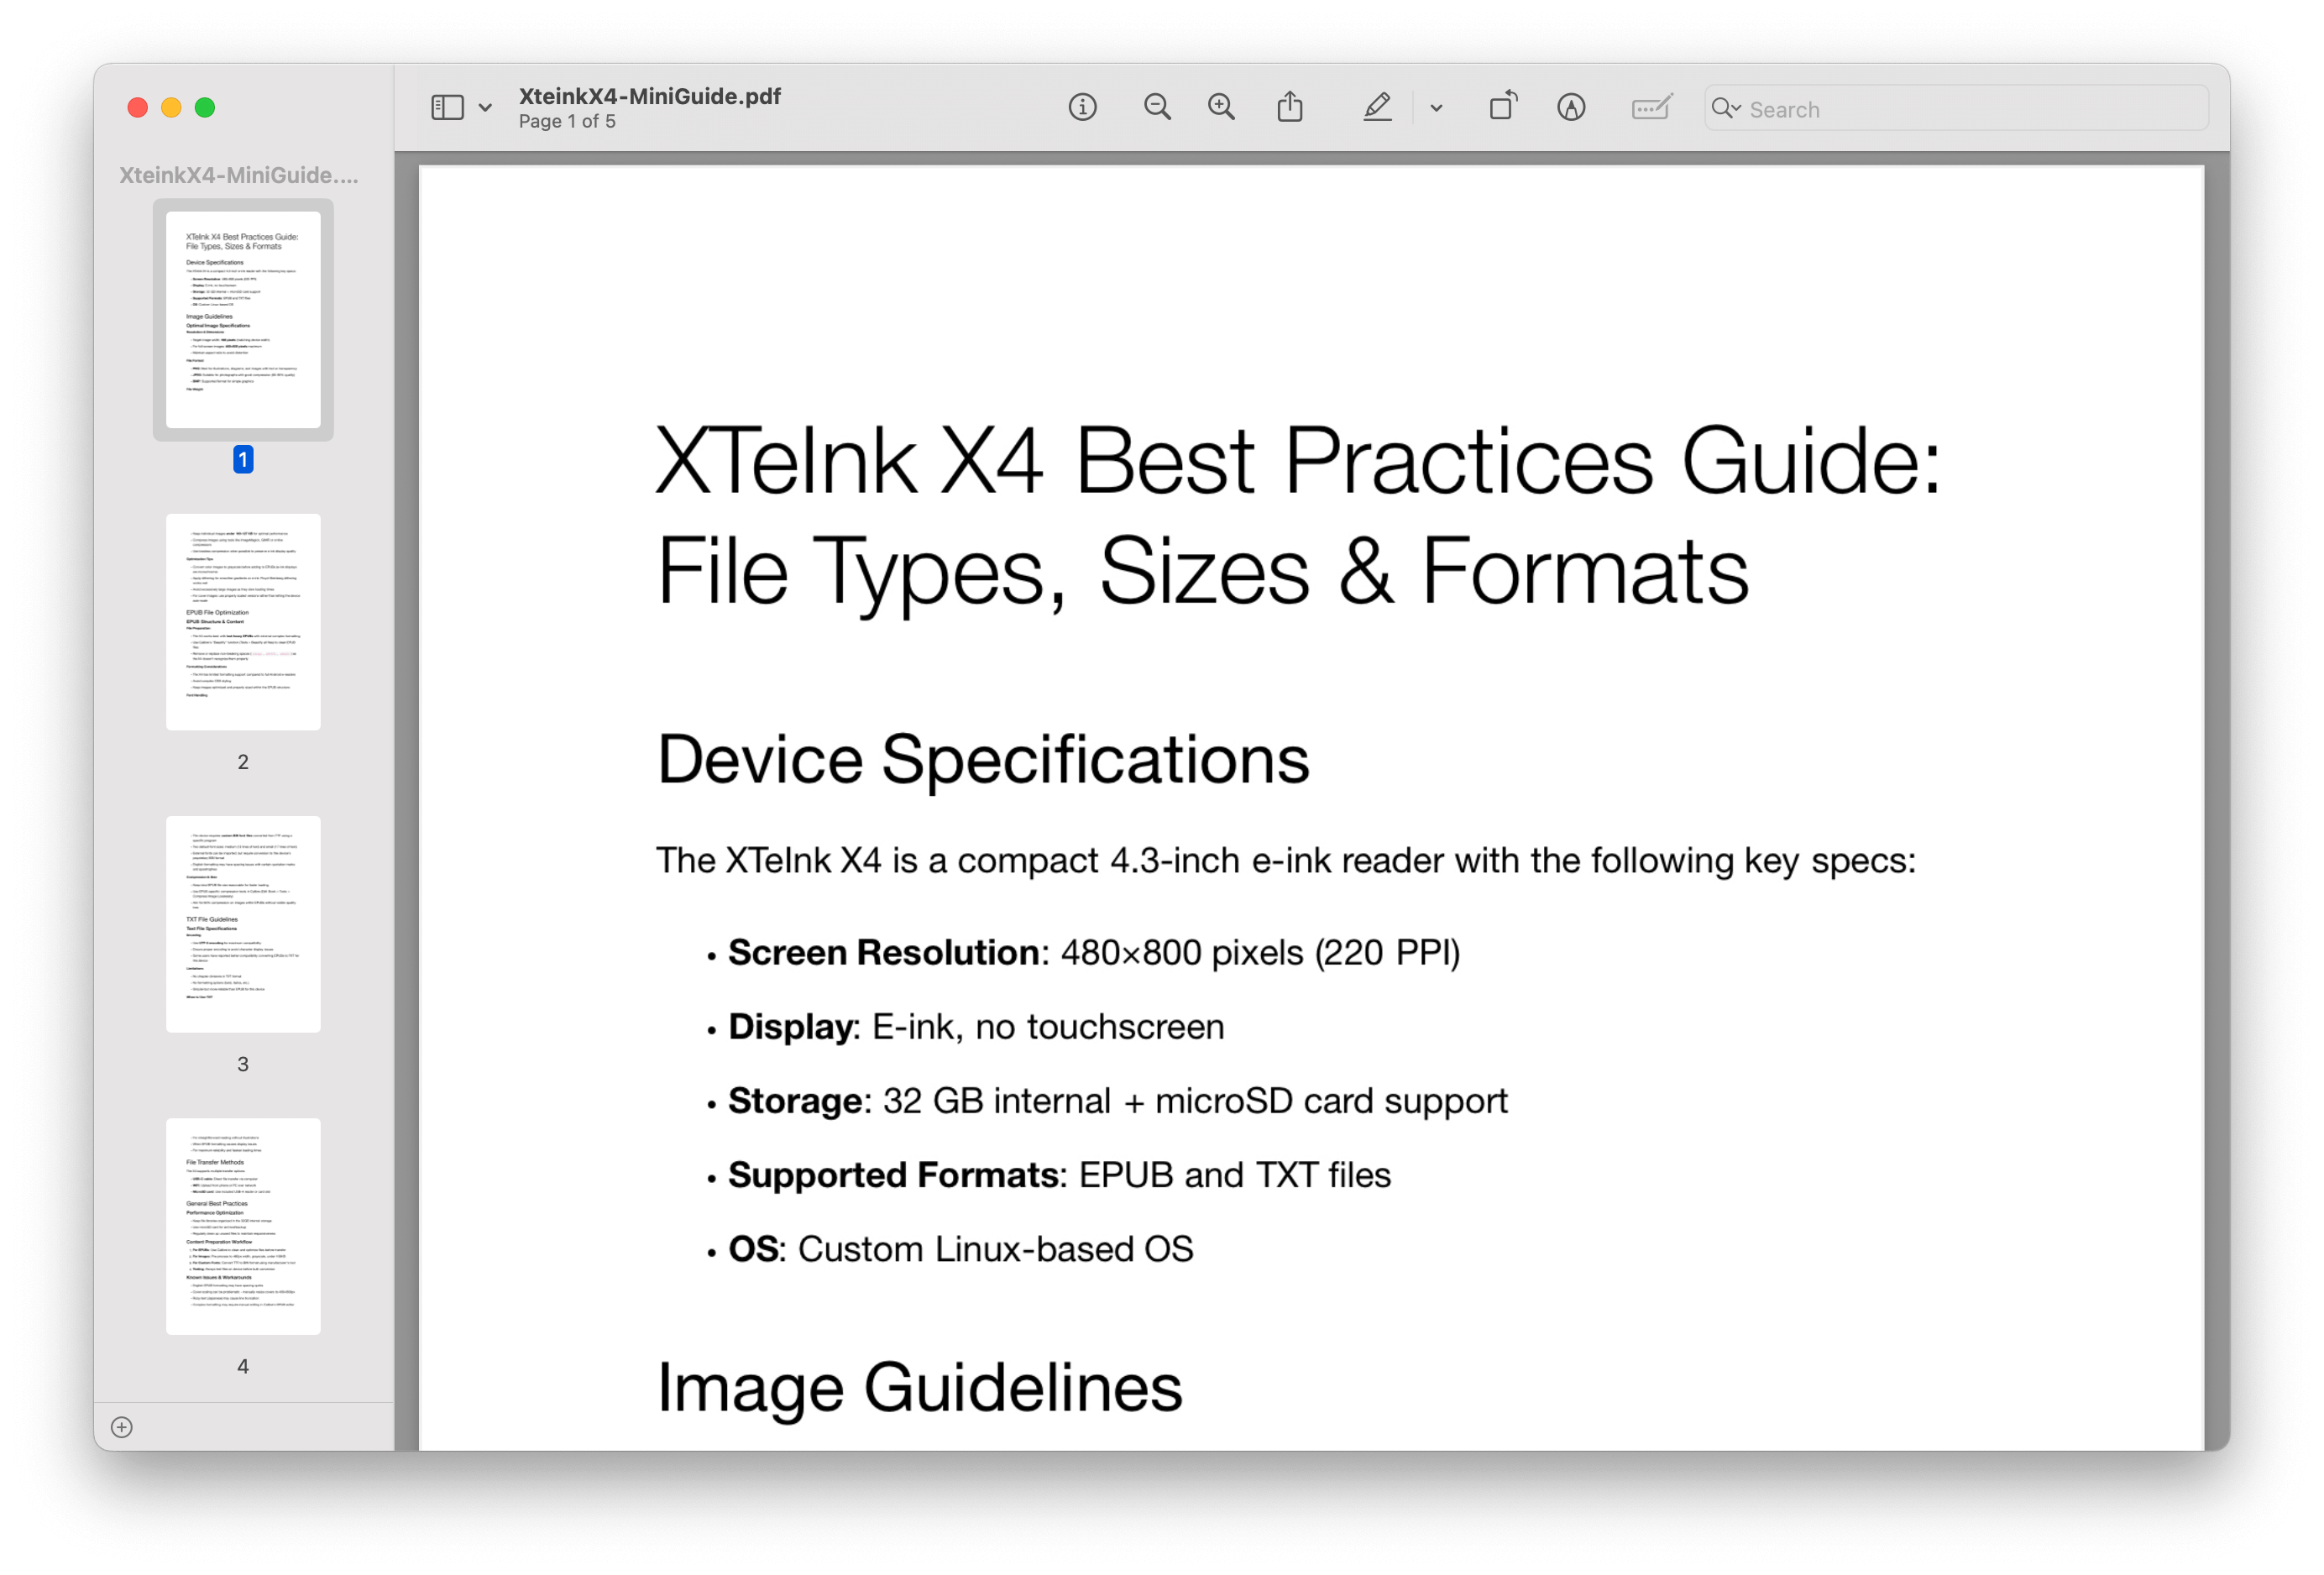Click the add page plus button
The image size is (2324, 1575).
tap(122, 1427)
